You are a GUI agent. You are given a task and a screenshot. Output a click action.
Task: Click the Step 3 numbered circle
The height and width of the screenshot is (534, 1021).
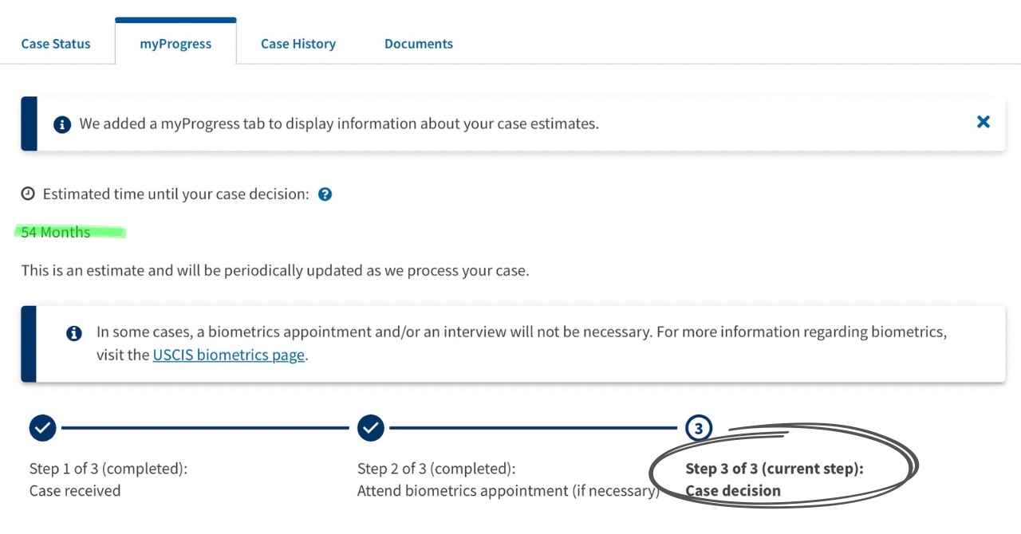click(699, 429)
